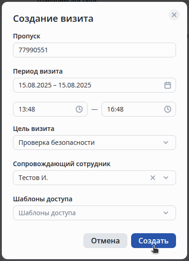Image resolution: width=189 pixels, height=261 pixels.
Task: Clear the selected employee Тестов И.
Action: (x=153, y=178)
